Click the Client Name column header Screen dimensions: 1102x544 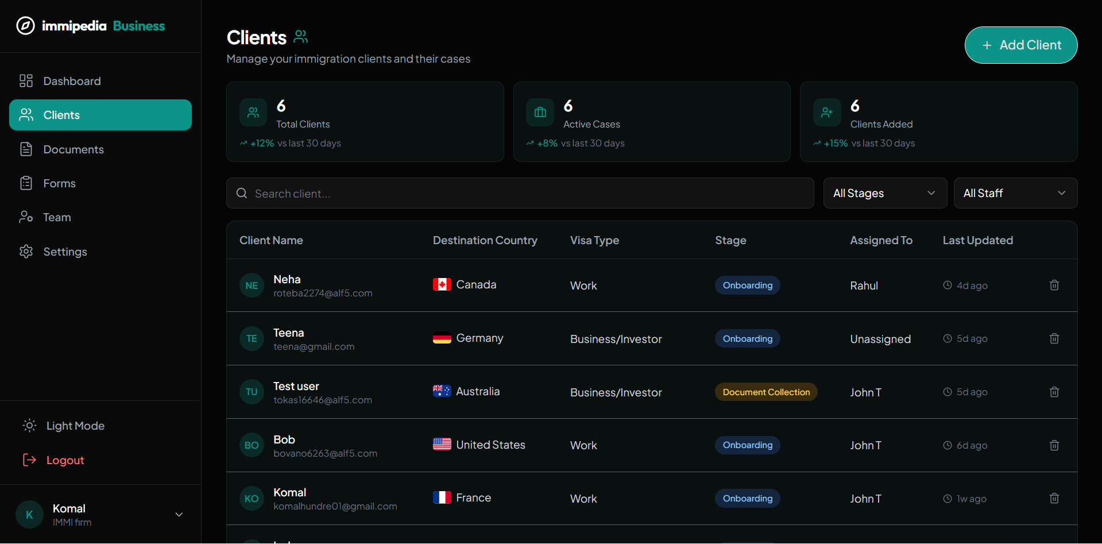pyautogui.click(x=271, y=240)
